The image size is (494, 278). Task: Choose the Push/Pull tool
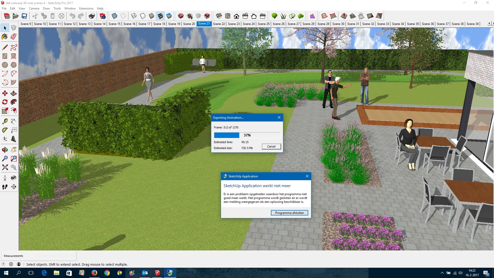click(x=14, y=93)
